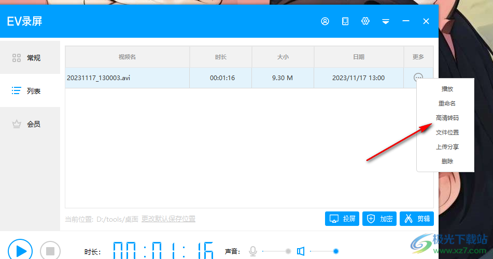Open settings gear icon

pyautogui.click(x=365, y=21)
